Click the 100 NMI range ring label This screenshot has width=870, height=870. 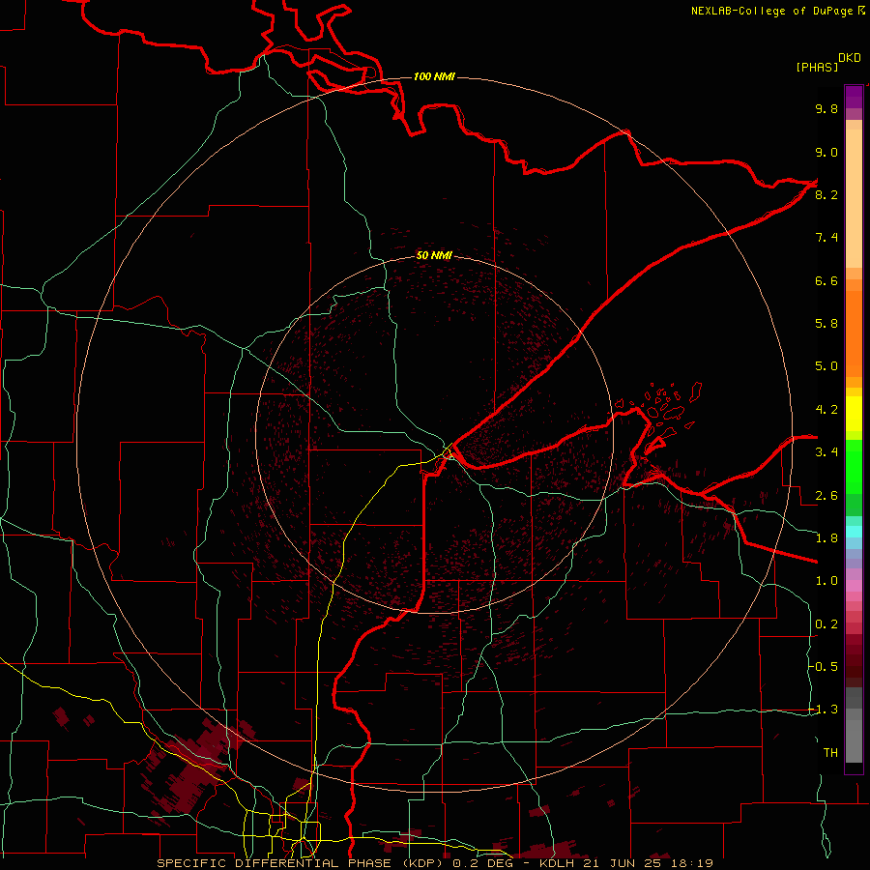point(434,76)
